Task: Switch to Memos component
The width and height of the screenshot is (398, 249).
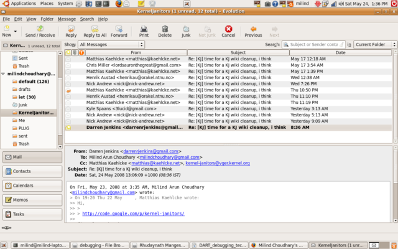Action: click(x=32, y=200)
